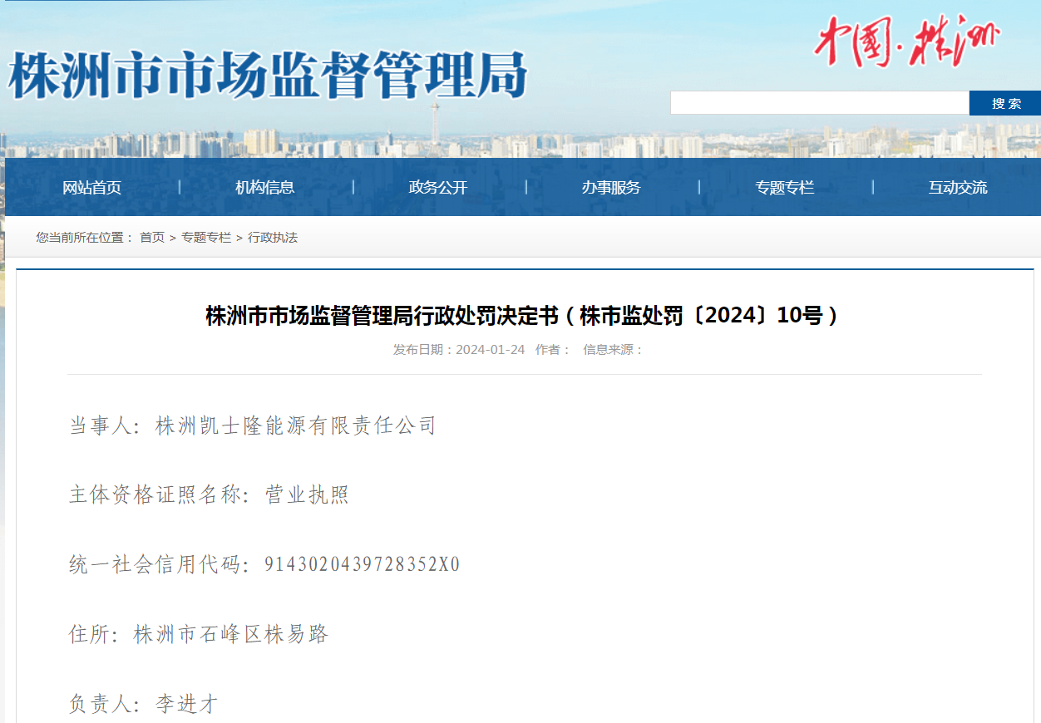Open the 机构信息 navigation item
Viewport: 1041px width, 723px height.
[265, 188]
